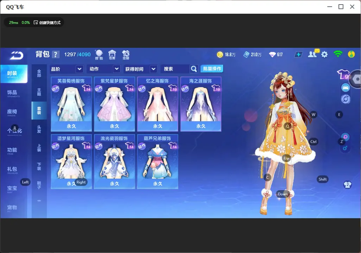This screenshot has height=253, width=361.
Task: Click the Left key overlay button
Action: 25,182
